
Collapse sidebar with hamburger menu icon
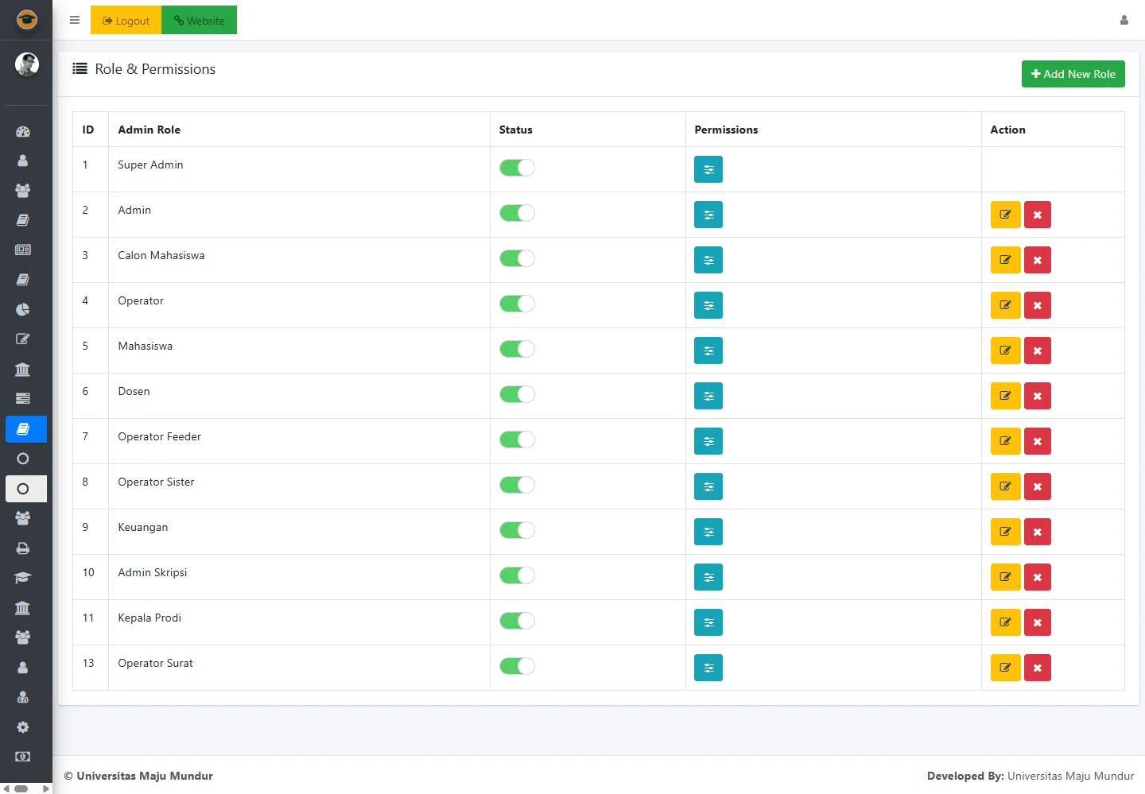pos(75,21)
